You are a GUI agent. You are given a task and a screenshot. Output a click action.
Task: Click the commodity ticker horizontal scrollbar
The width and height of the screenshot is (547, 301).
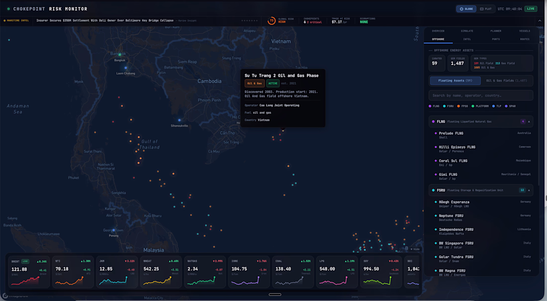point(183,290)
